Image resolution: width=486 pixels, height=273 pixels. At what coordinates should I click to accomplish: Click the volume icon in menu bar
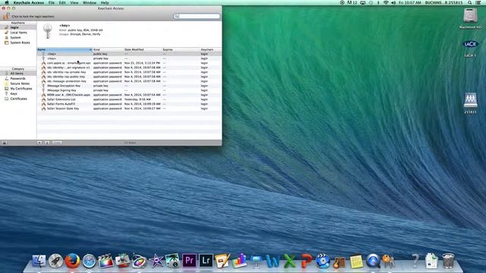[393, 2]
